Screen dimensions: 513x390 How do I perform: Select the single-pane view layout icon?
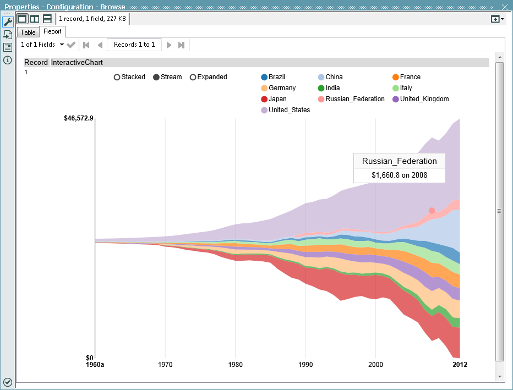pyautogui.click(x=23, y=19)
